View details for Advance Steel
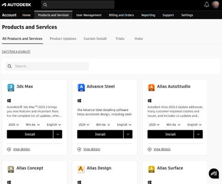This screenshot has width=222, height=184. (x=92, y=149)
